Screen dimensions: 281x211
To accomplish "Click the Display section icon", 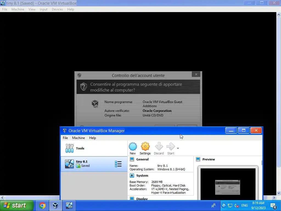I will (132, 198).
